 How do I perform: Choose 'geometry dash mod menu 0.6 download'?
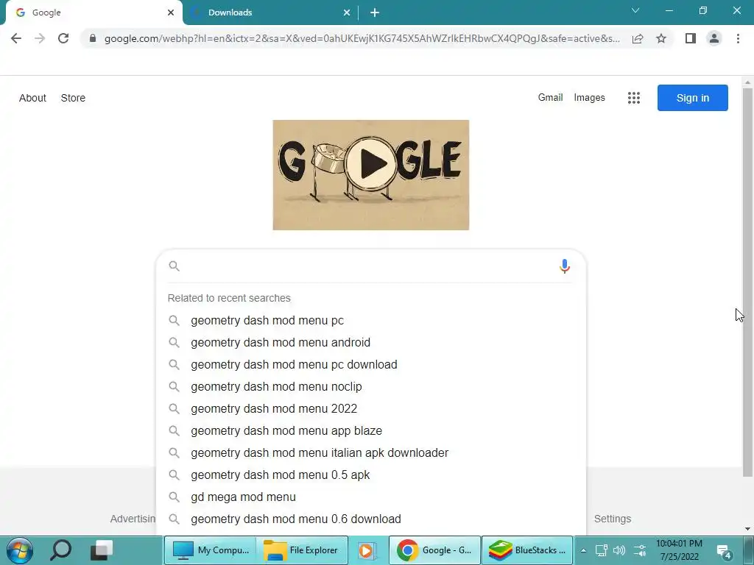371,519
